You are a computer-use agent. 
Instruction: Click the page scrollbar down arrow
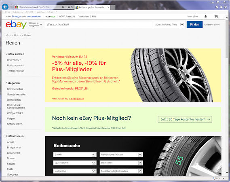point(227,172)
